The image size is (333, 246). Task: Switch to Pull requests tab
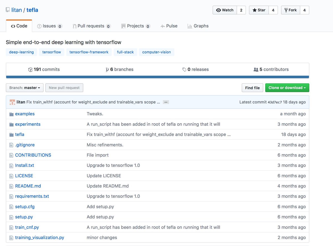(x=92, y=26)
